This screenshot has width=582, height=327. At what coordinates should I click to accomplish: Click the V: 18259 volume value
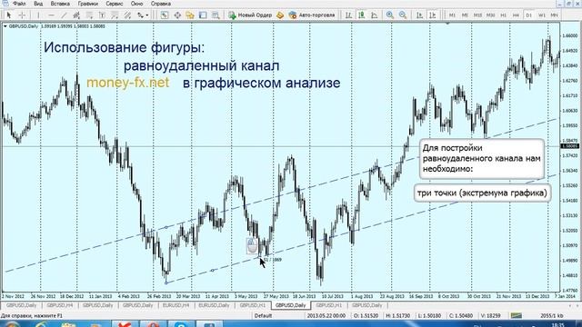pyautogui.click(x=492, y=316)
